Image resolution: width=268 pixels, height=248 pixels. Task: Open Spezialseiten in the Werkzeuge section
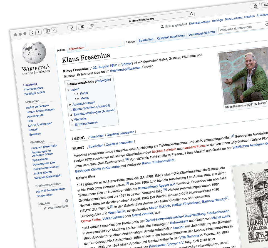tap(41, 159)
